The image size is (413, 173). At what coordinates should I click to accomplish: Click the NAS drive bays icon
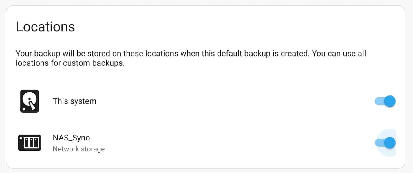click(30, 143)
